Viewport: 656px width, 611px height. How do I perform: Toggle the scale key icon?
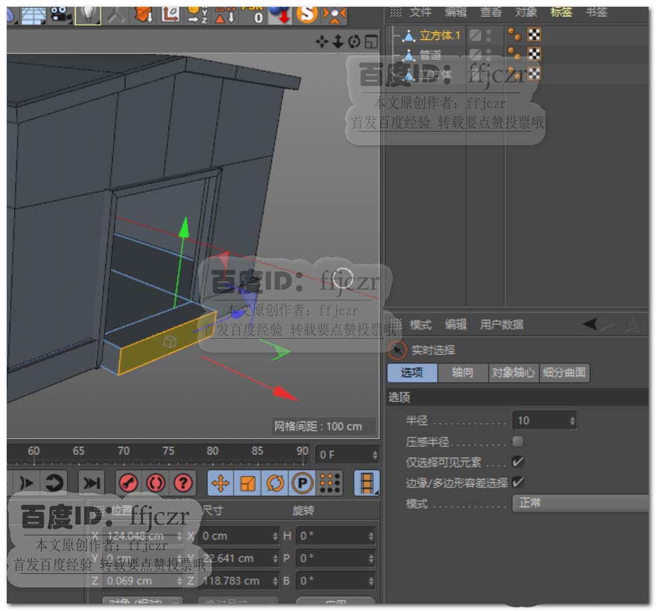[248, 483]
